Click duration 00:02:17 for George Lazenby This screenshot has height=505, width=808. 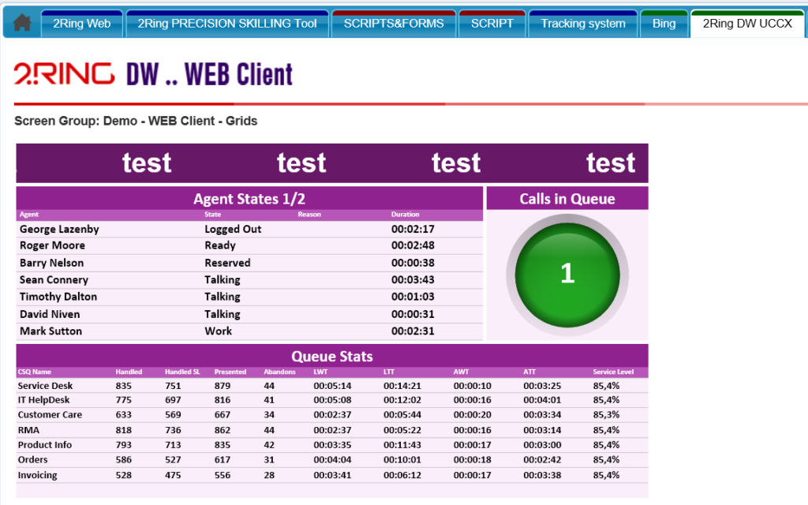point(413,230)
